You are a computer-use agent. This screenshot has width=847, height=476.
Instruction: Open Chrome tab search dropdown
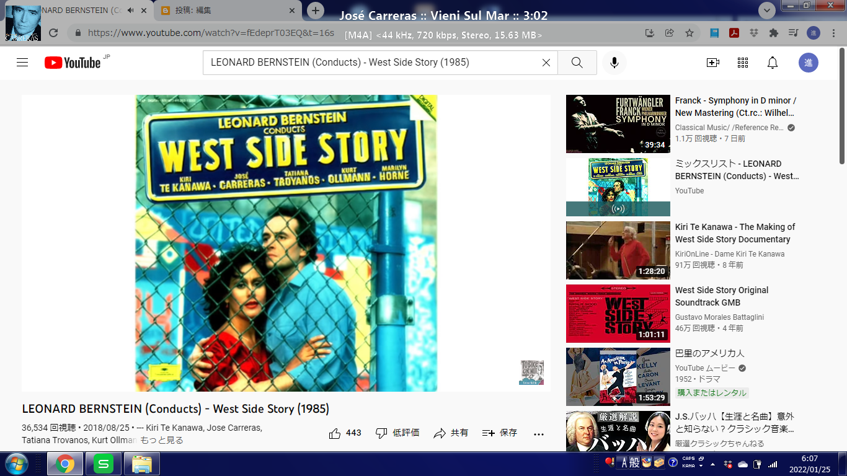pos(767,10)
